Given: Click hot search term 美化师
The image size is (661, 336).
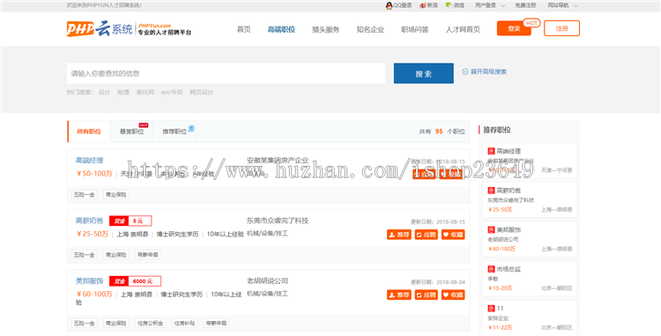Looking at the screenshot, I should pyautogui.click(x=145, y=92).
